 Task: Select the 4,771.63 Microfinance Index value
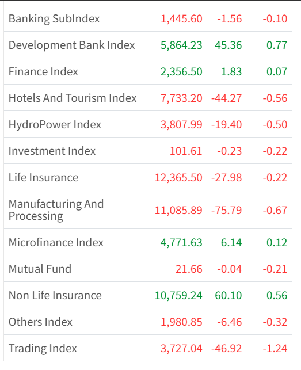point(181,243)
